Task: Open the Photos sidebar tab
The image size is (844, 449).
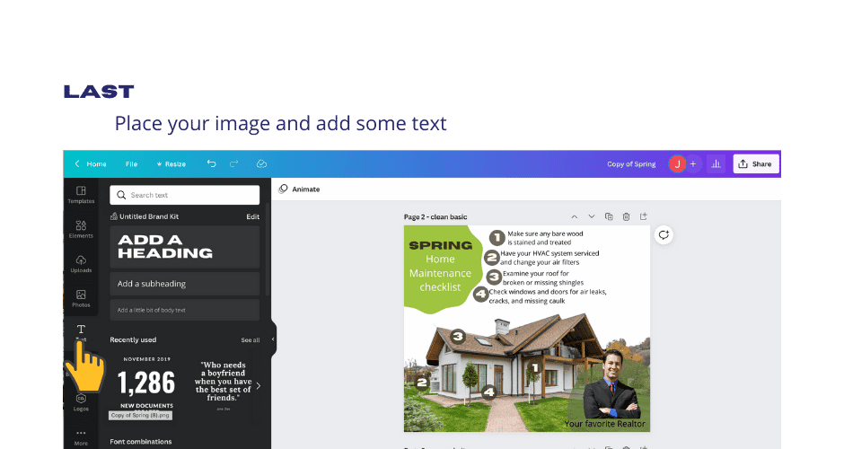Action: pyautogui.click(x=81, y=298)
